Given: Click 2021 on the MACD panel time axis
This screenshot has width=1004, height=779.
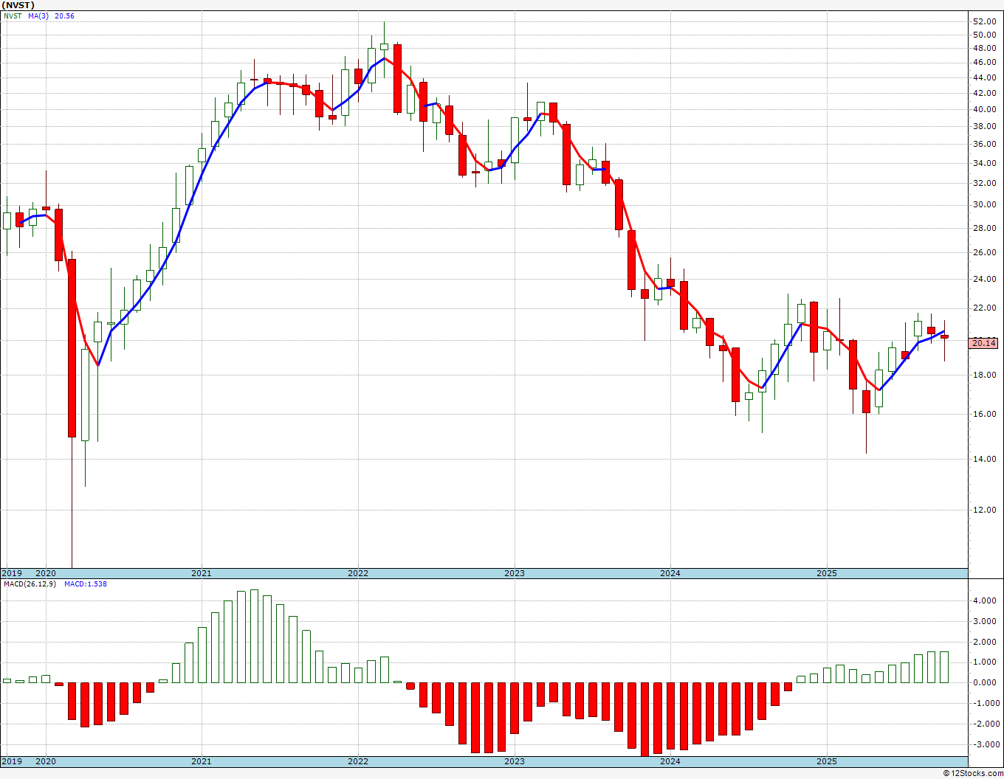Looking at the screenshot, I should click(202, 761).
